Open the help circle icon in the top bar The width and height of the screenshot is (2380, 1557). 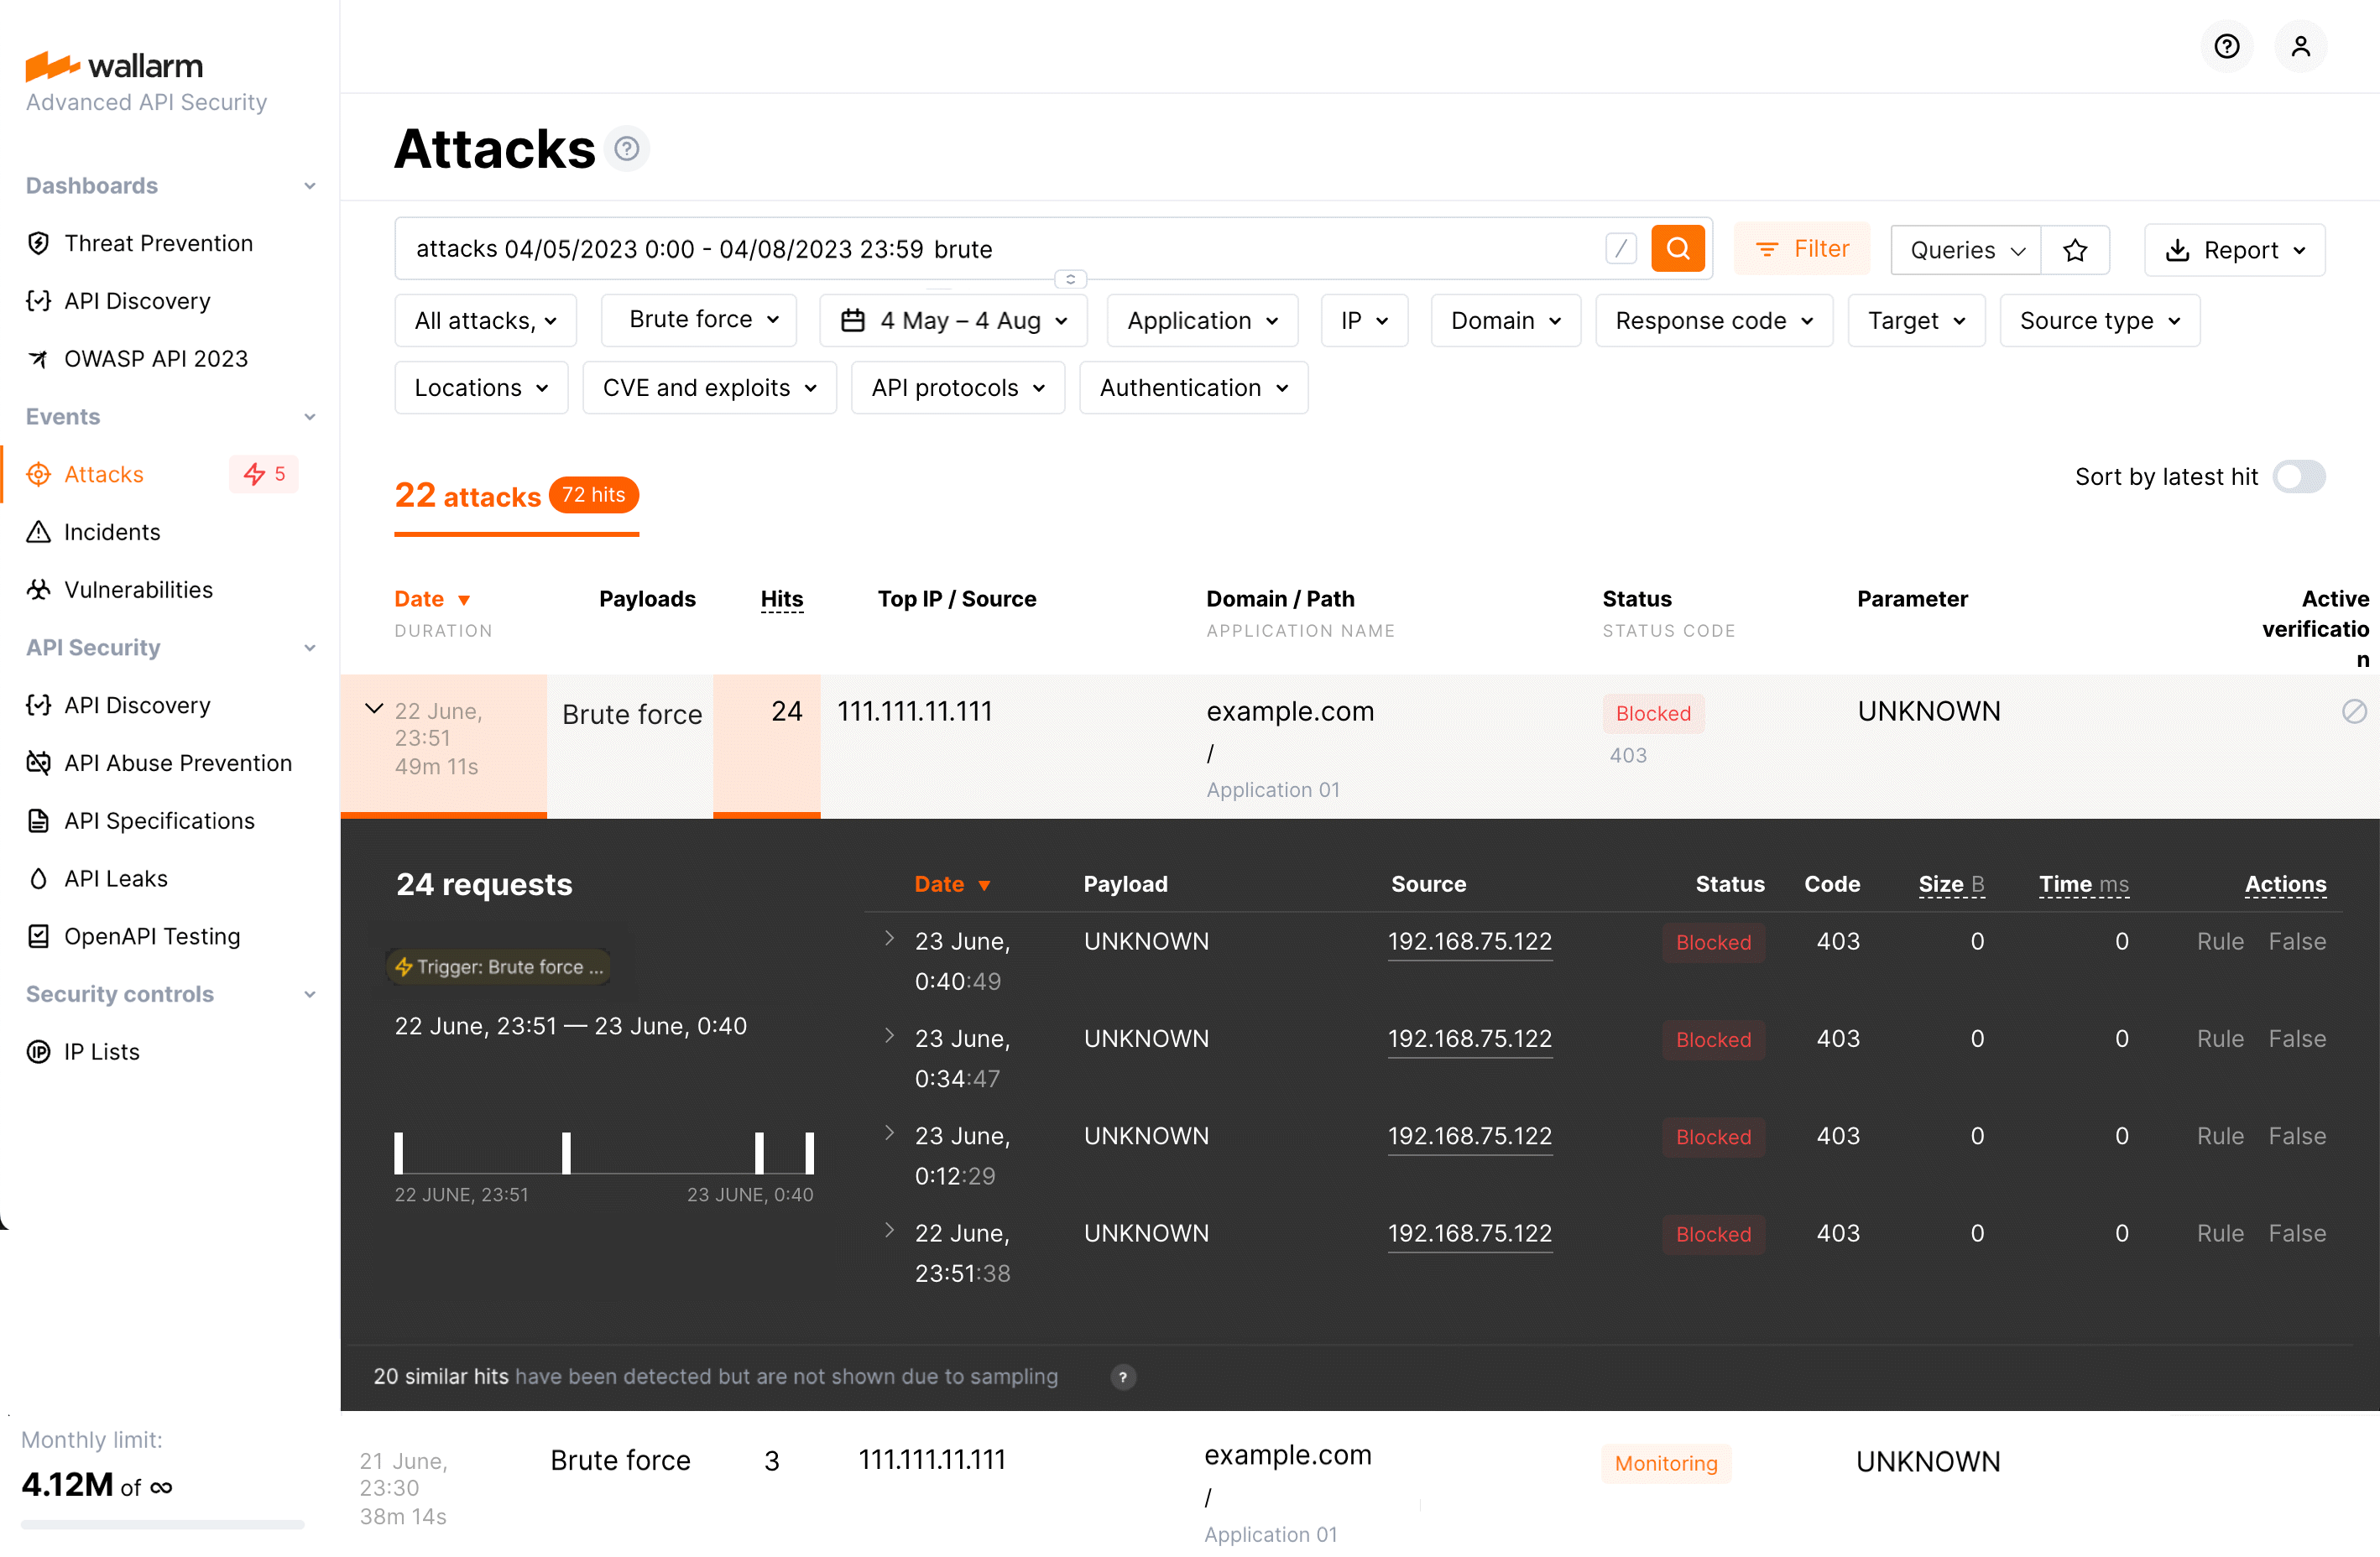2227,46
